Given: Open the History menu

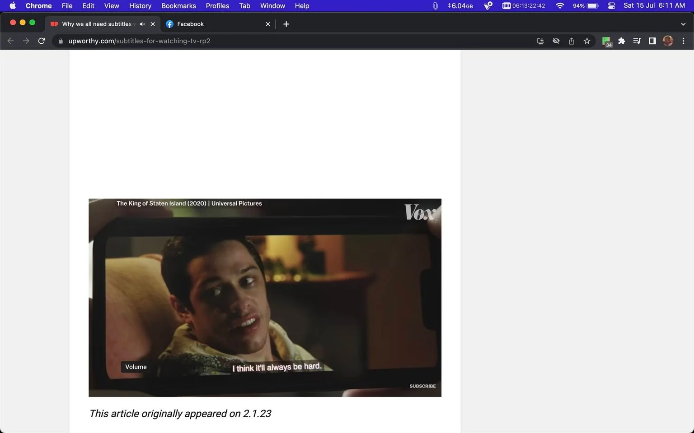Looking at the screenshot, I should click(140, 6).
